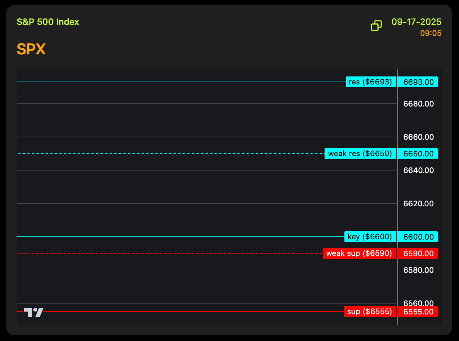
Task: Click the time 09:05
Action: (431, 33)
